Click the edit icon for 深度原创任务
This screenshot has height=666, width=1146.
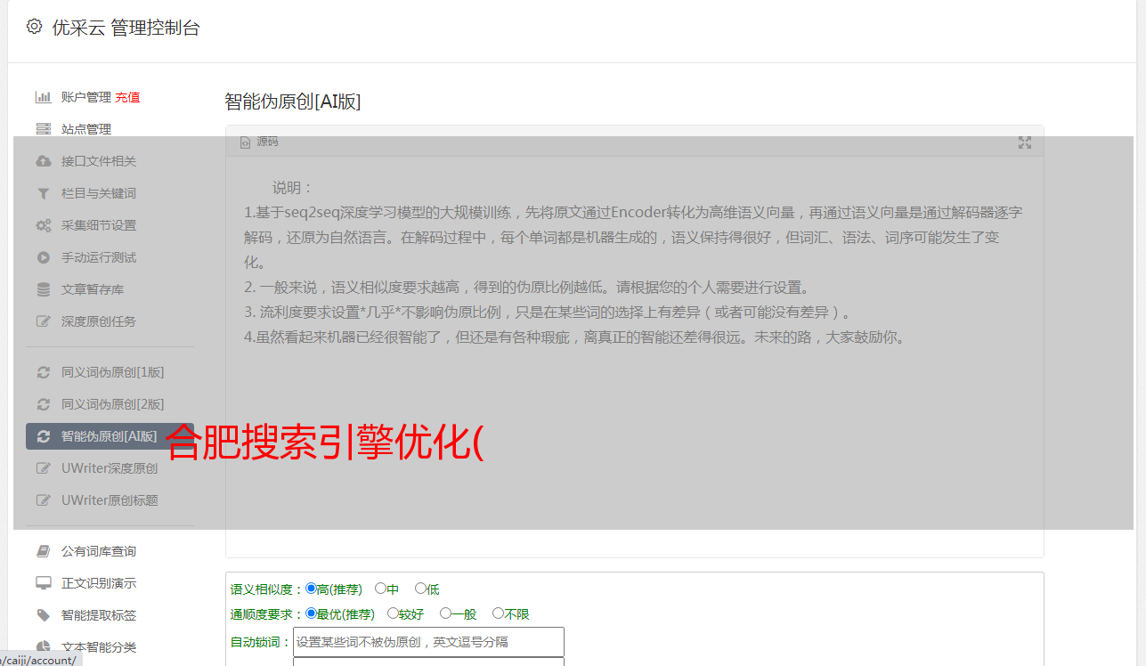click(x=43, y=321)
